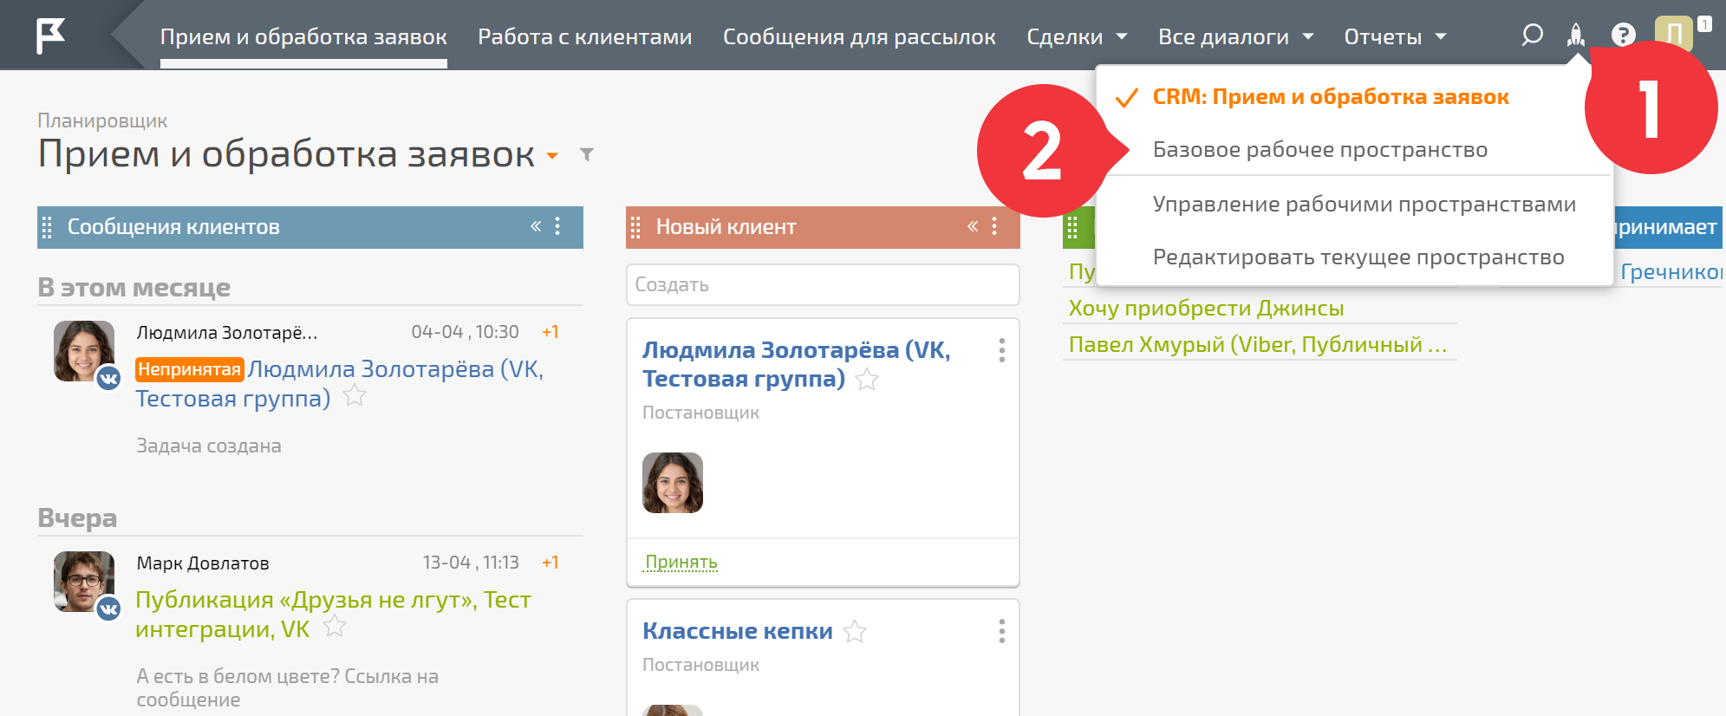Image resolution: width=1726 pixels, height=716 pixels.
Task: Click the Новый клиент column drag handle
Action: [635, 227]
